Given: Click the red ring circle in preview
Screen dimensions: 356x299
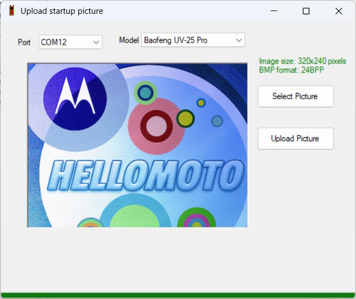Looking at the screenshot, I should pos(156,126).
